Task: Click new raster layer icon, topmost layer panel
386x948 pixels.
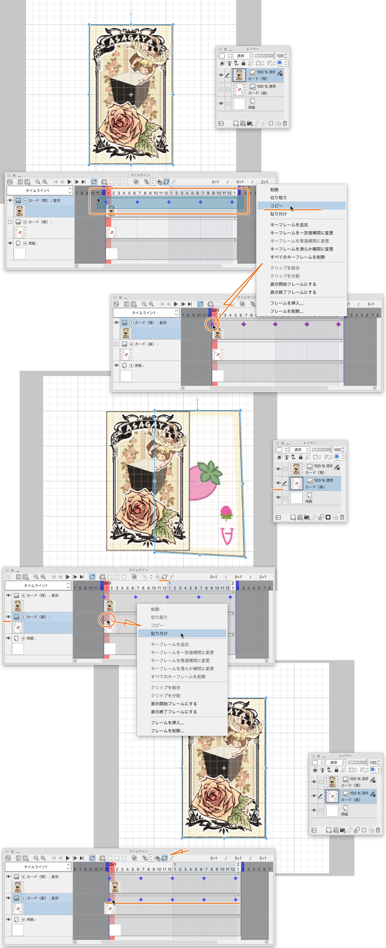Action: pos(235,124)
